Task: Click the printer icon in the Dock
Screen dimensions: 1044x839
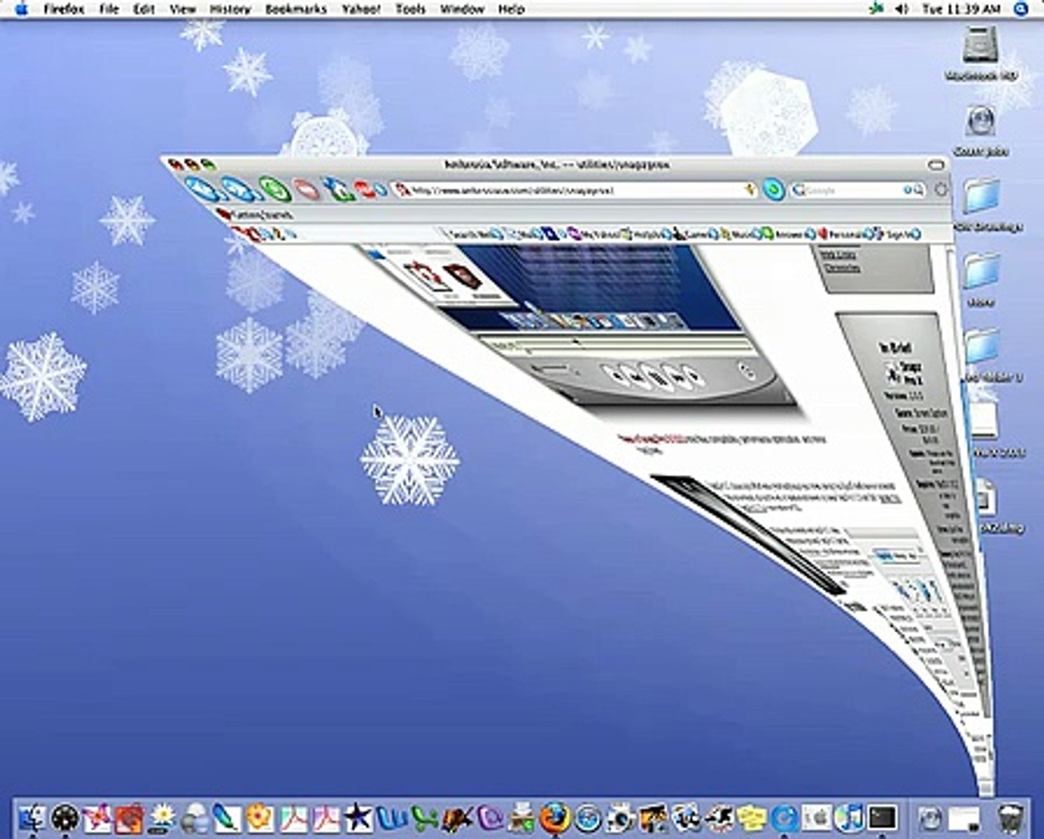Action: click(x=523, y=818)
